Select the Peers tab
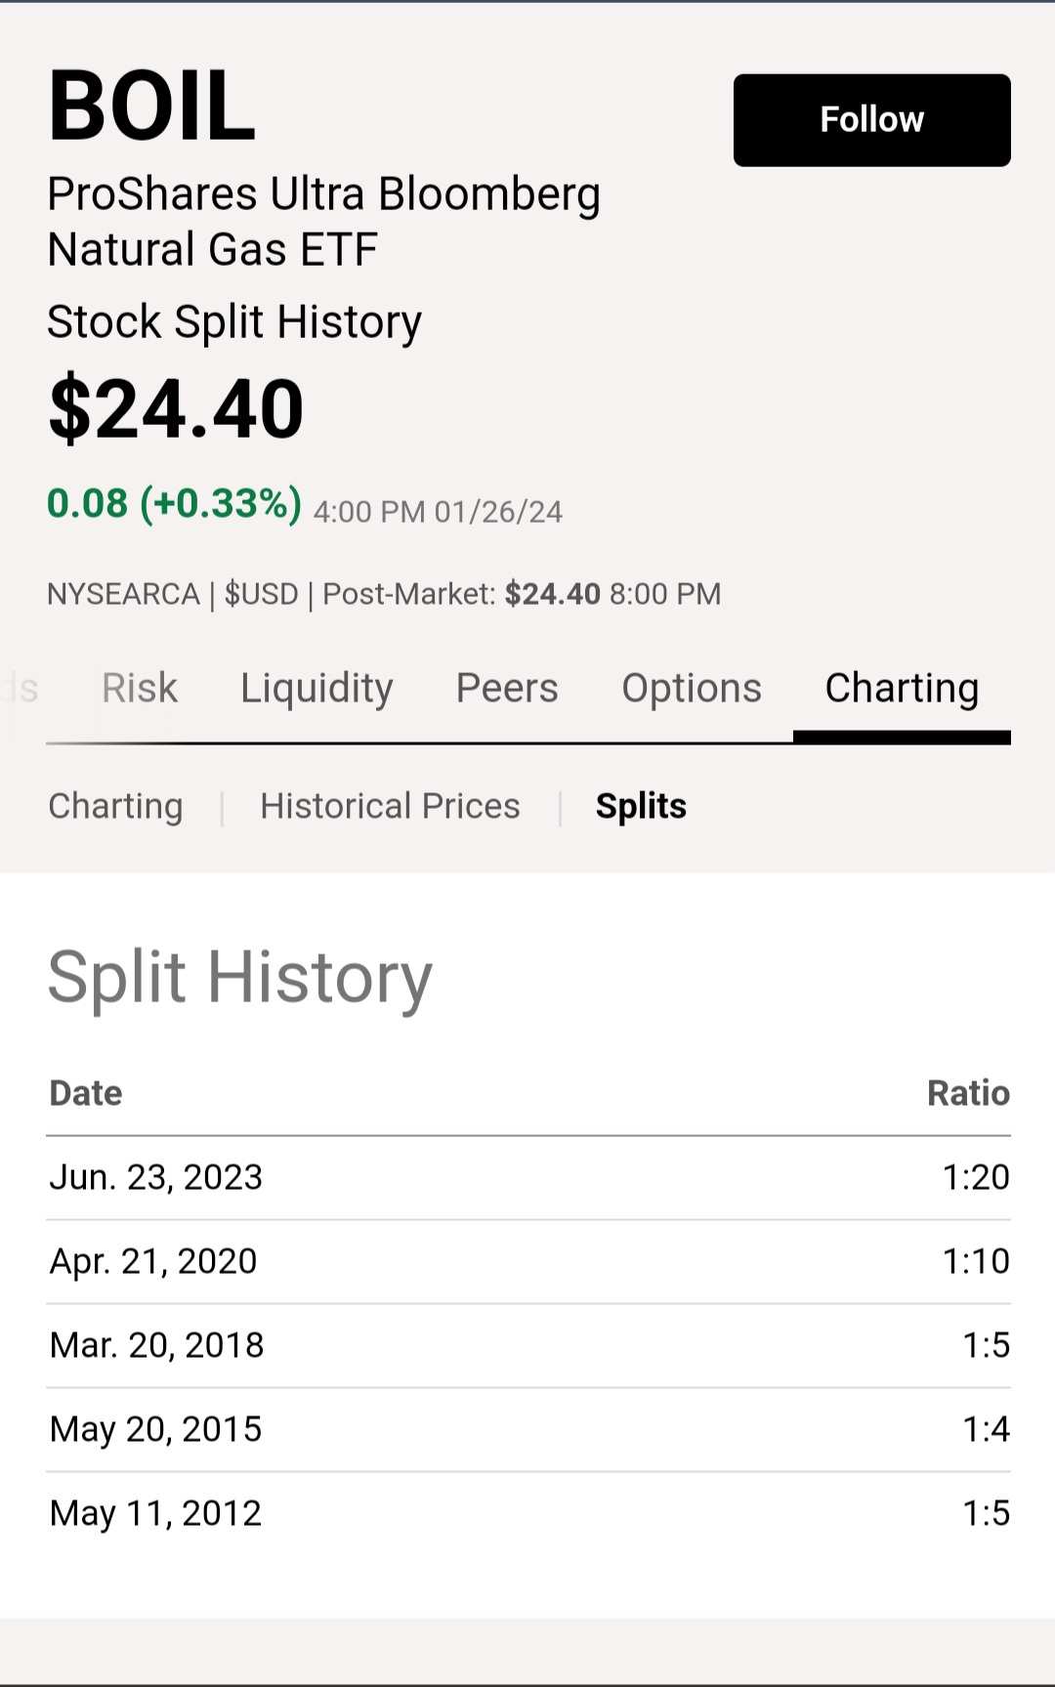 point(507,689)
